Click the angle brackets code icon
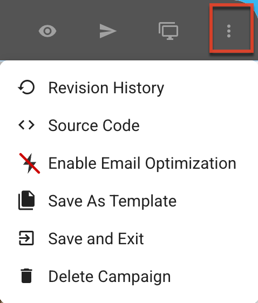258x303 pixels. 26,125
